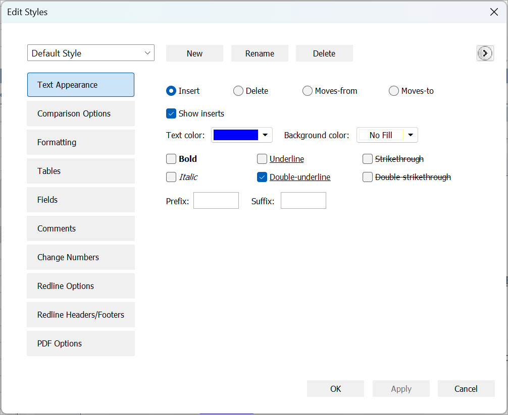
Task: Cancel the dialog
Action: point(466,388)
